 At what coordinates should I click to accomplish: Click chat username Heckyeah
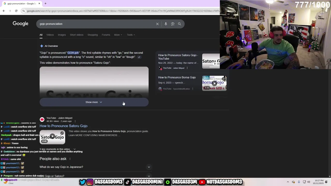6,135
